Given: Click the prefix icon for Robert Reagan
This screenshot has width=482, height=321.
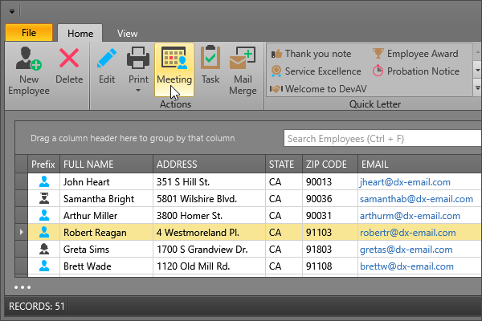Looking at the screenshot, I should click(x=44, y=233).
